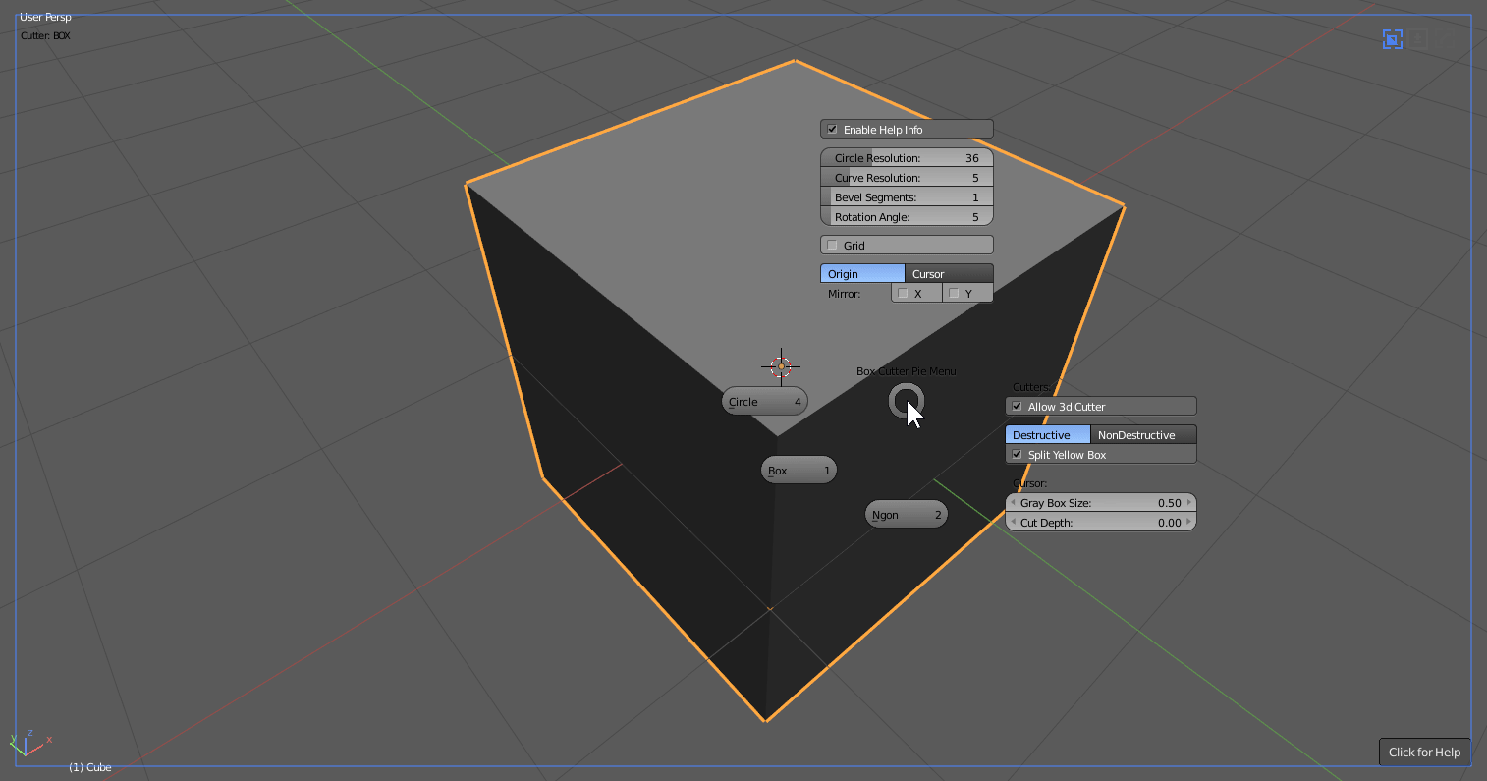1487x781 pixels.
Task: Toggle the Split Yellow Box checkbox
Action: (x=1018, y=455)
